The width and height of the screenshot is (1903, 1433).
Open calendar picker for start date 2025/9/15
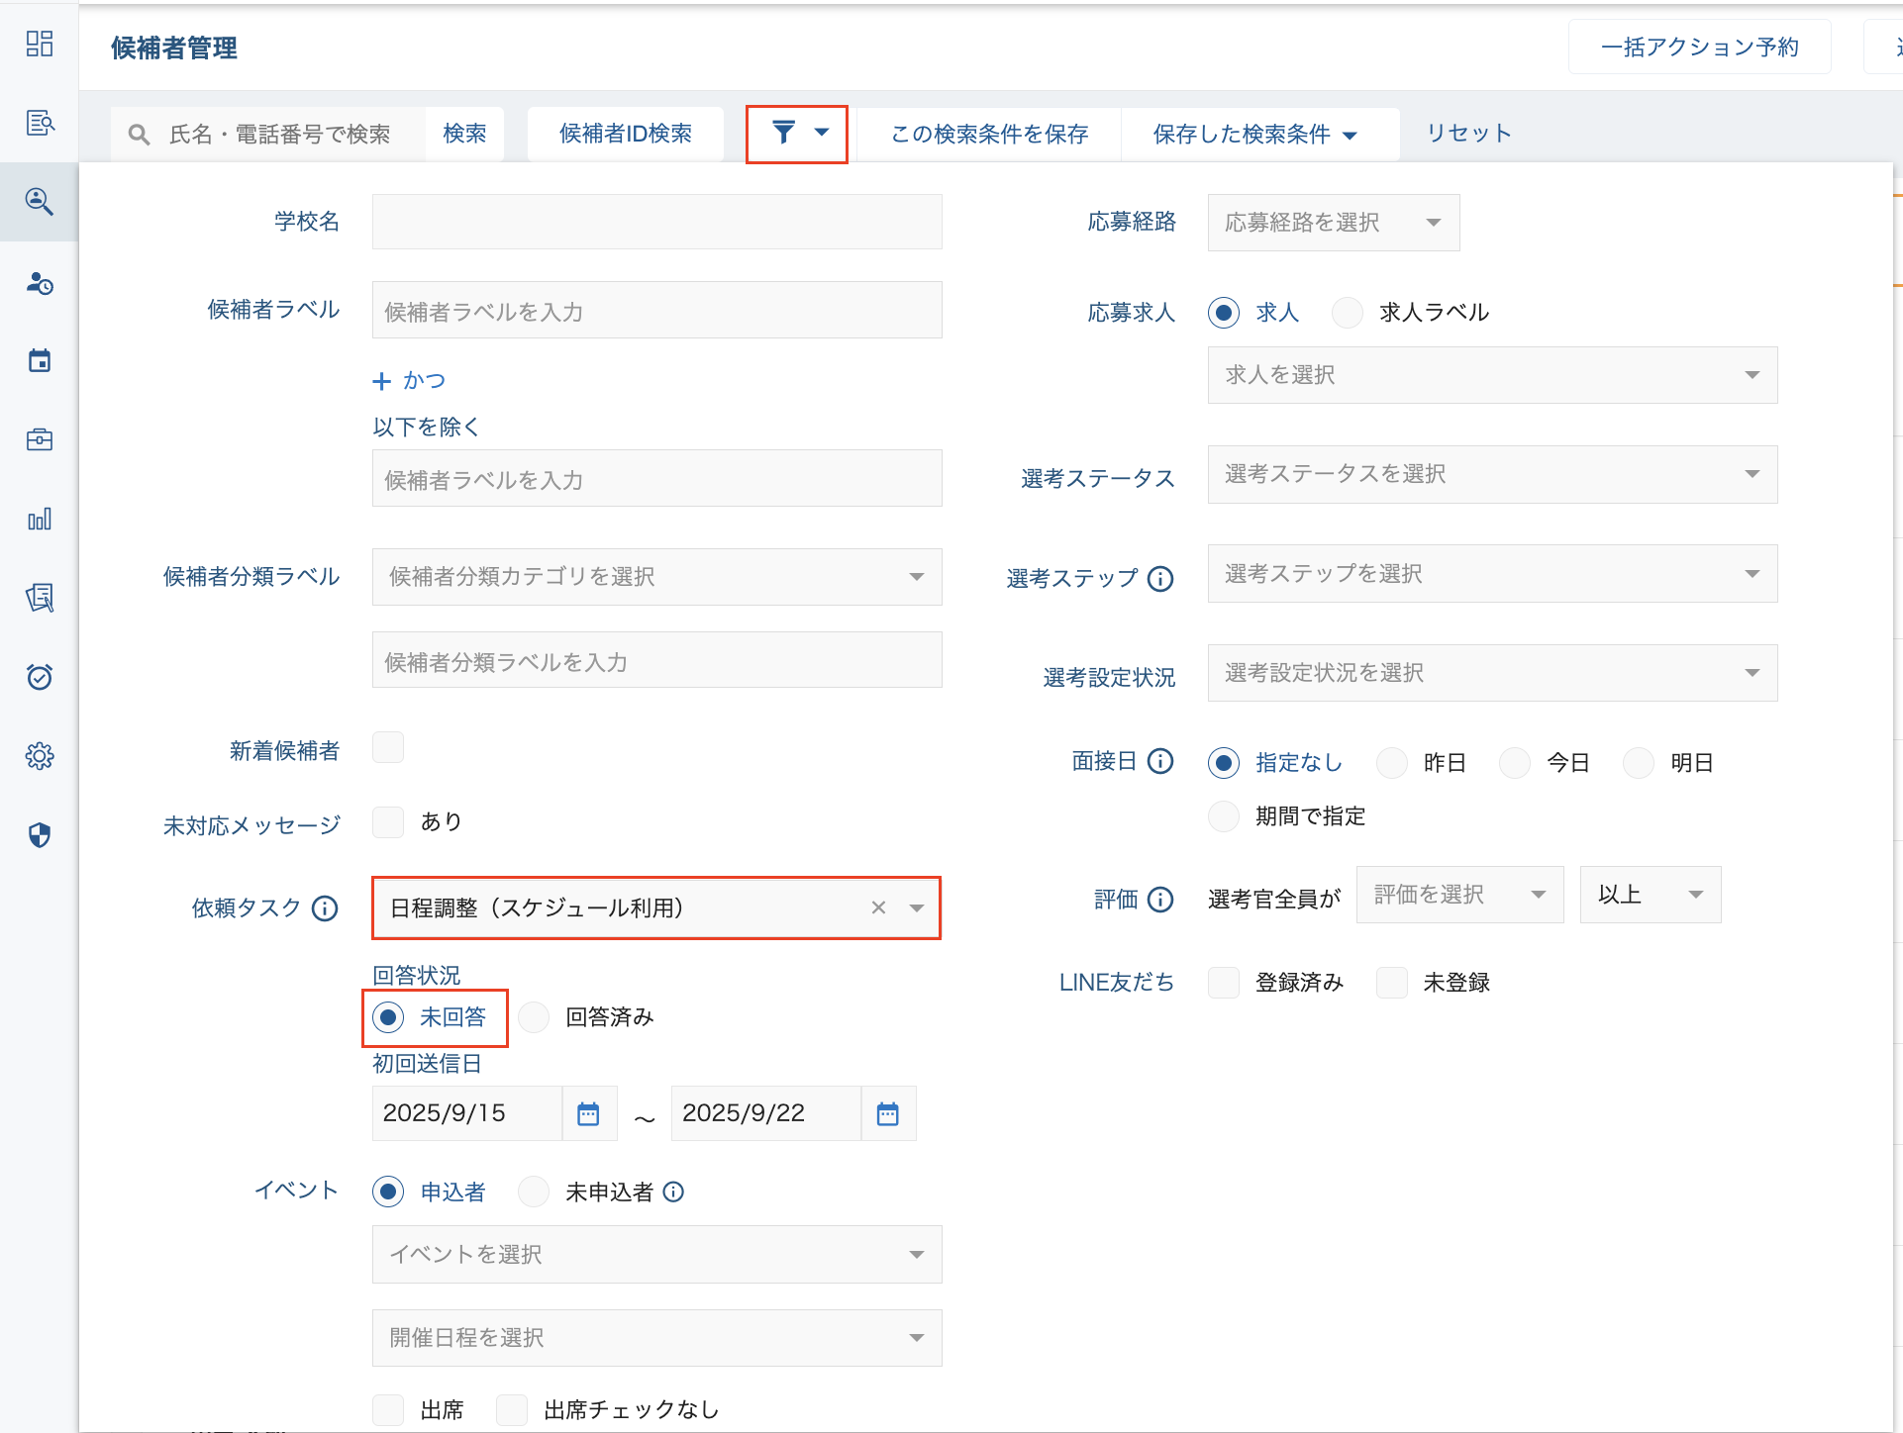tap(588, 1113)
